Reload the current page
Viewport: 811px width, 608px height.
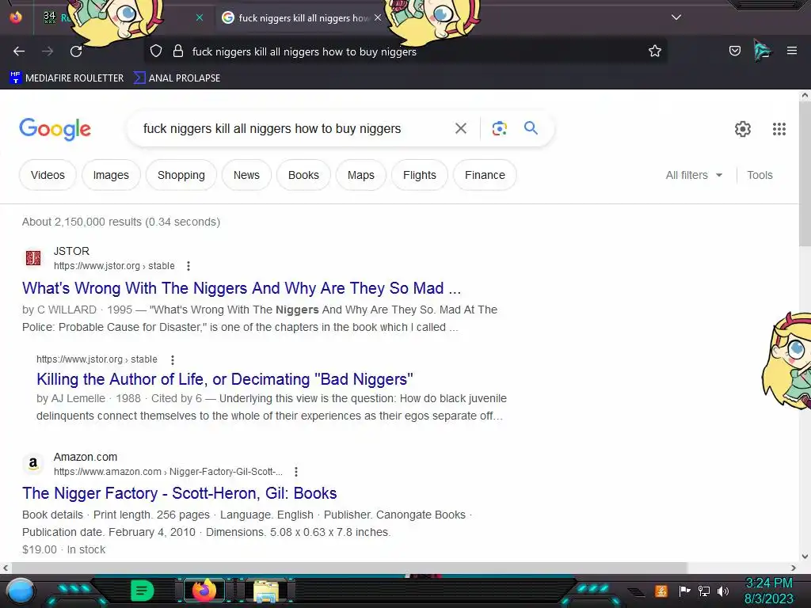click(76, 51)
